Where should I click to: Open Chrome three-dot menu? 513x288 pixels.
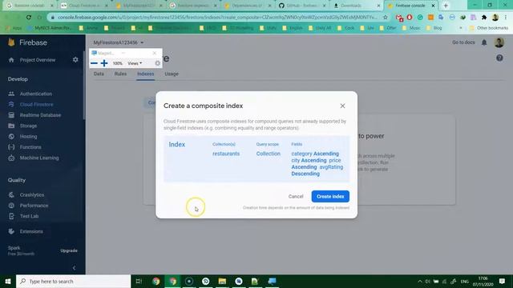(x=506, y=18)
